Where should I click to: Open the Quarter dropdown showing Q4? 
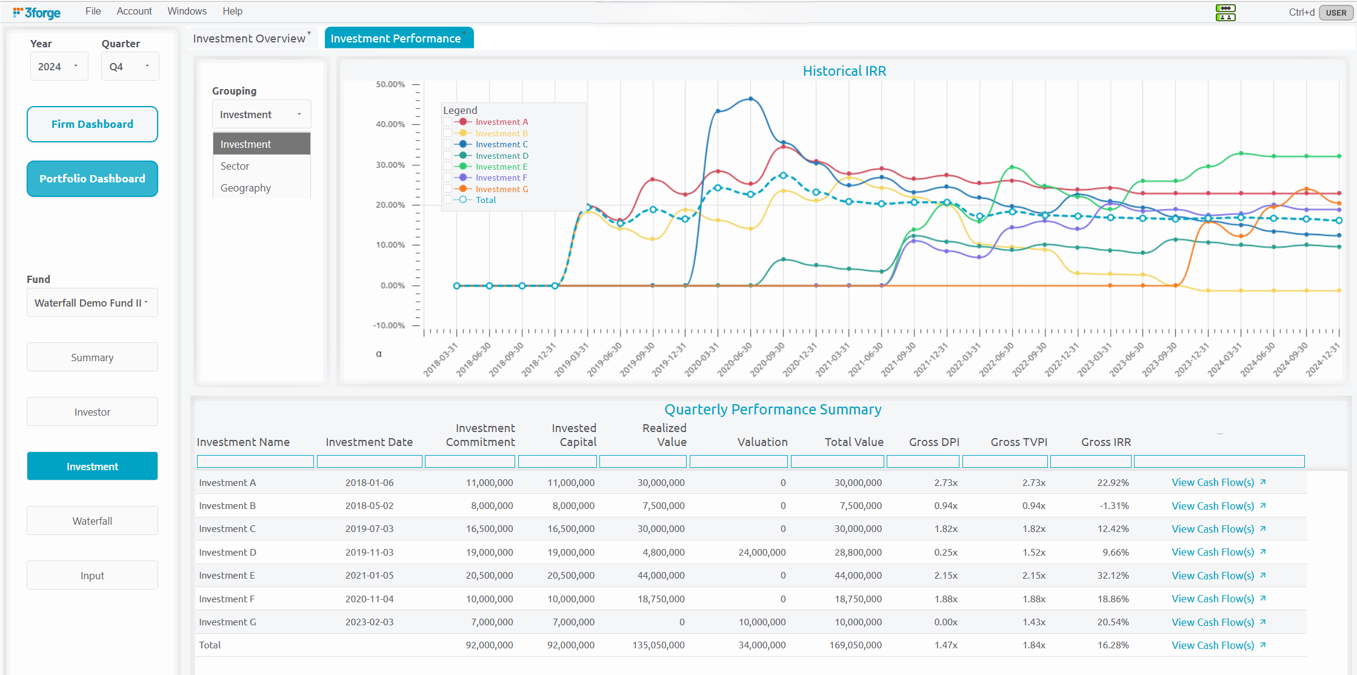point(130,66)
